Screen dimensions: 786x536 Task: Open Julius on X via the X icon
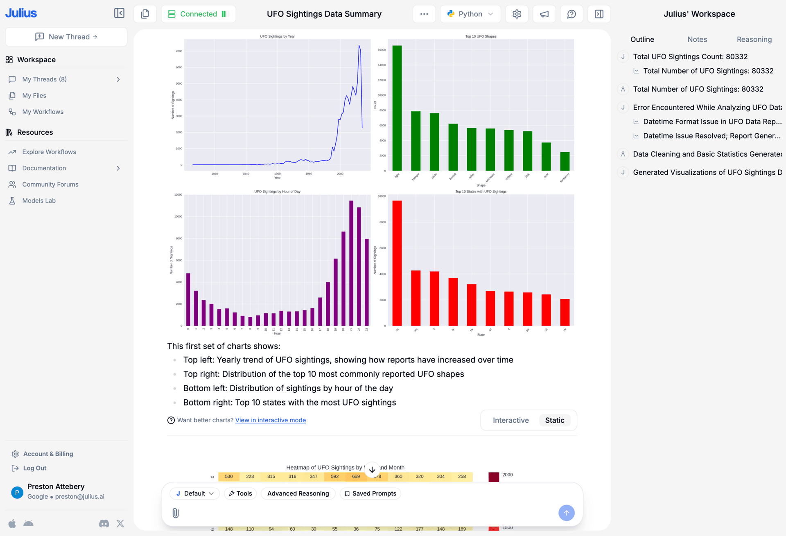tap(120, 523)
